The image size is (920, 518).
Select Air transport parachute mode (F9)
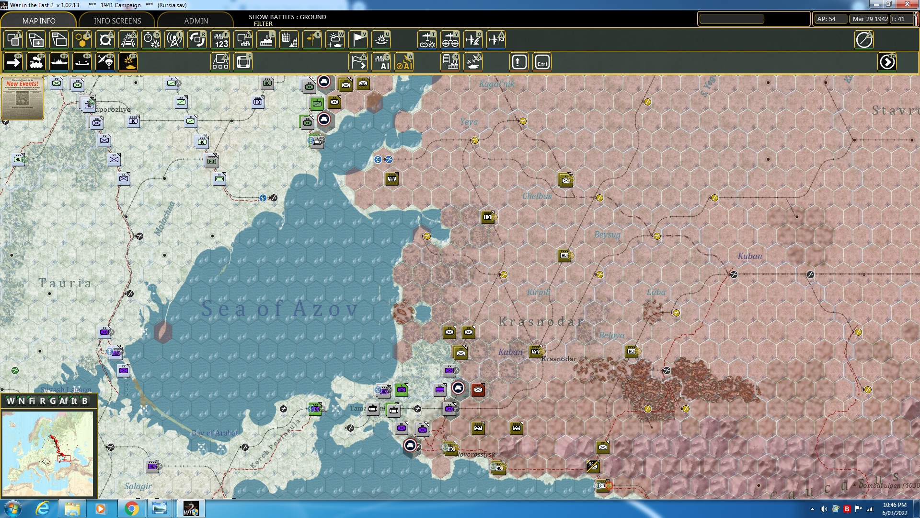pos(105,62)
